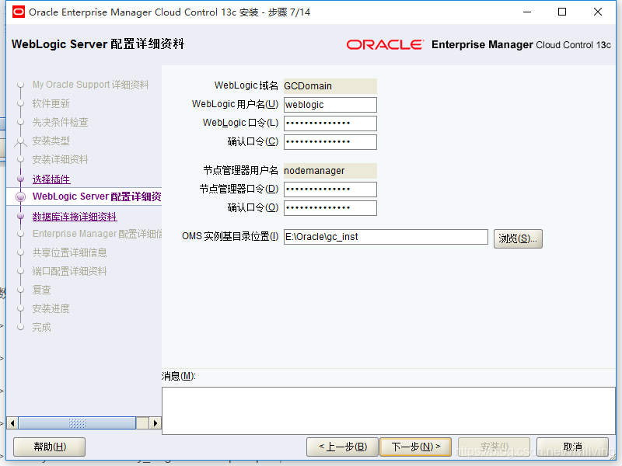The height and width of the screenshot is (466, 622).
Task: Focus 确认口令(O) confirm password field
Action: (330, 208)
